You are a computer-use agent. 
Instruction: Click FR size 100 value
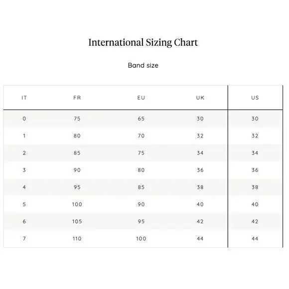click(77, 204)
